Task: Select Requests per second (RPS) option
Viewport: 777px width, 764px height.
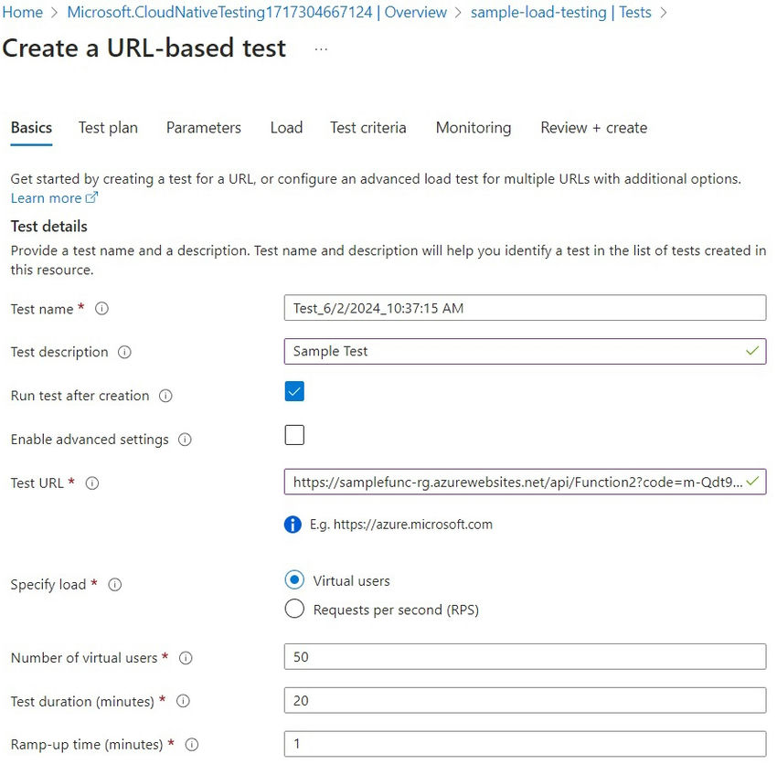Action: coord(294,610)
